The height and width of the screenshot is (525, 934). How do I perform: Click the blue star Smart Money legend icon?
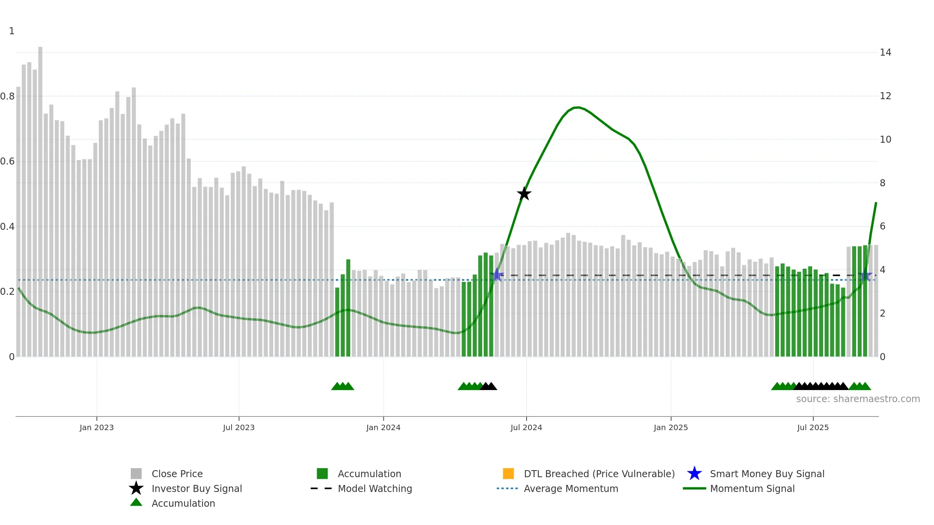[x=694, y=474]
